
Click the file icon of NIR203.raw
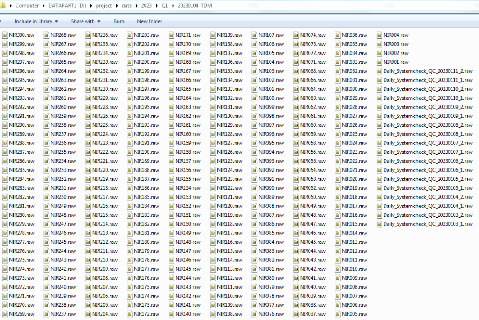pyautogui.click(x=130, y=35)
